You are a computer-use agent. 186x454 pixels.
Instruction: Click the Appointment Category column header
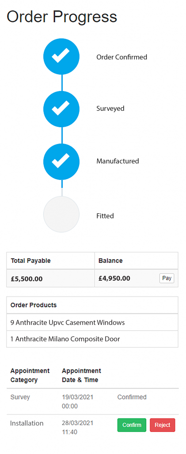point(30,375)
